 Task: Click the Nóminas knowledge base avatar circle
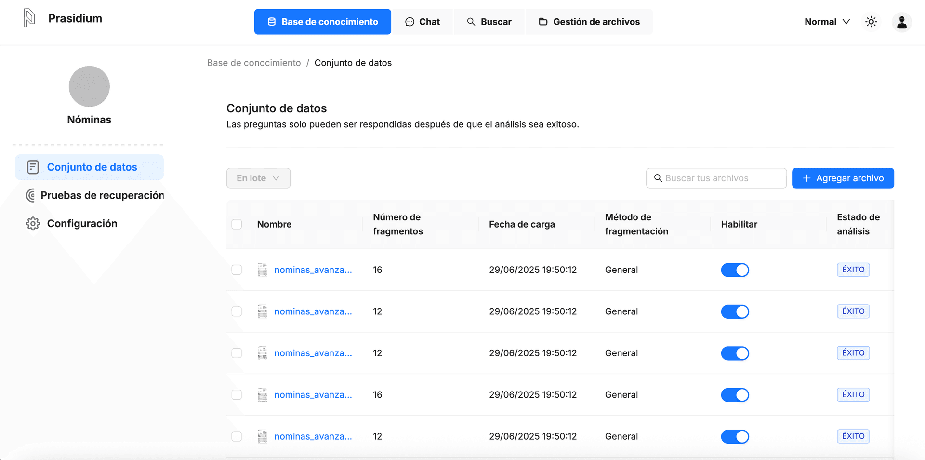tap(89, 86)
